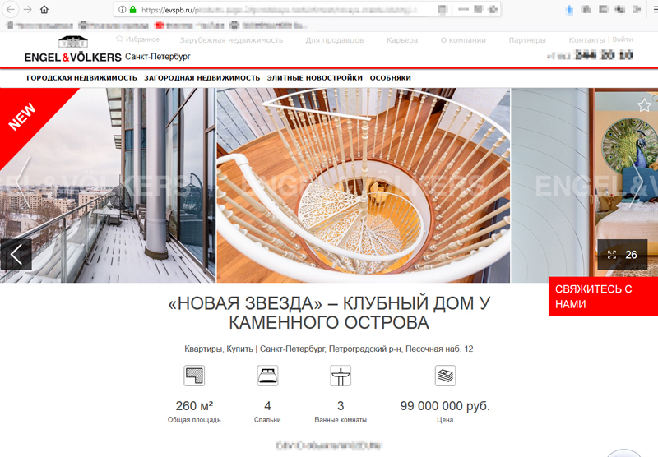
Task: Go back with the browser back arrow
Action: click(x=11, y=9)
